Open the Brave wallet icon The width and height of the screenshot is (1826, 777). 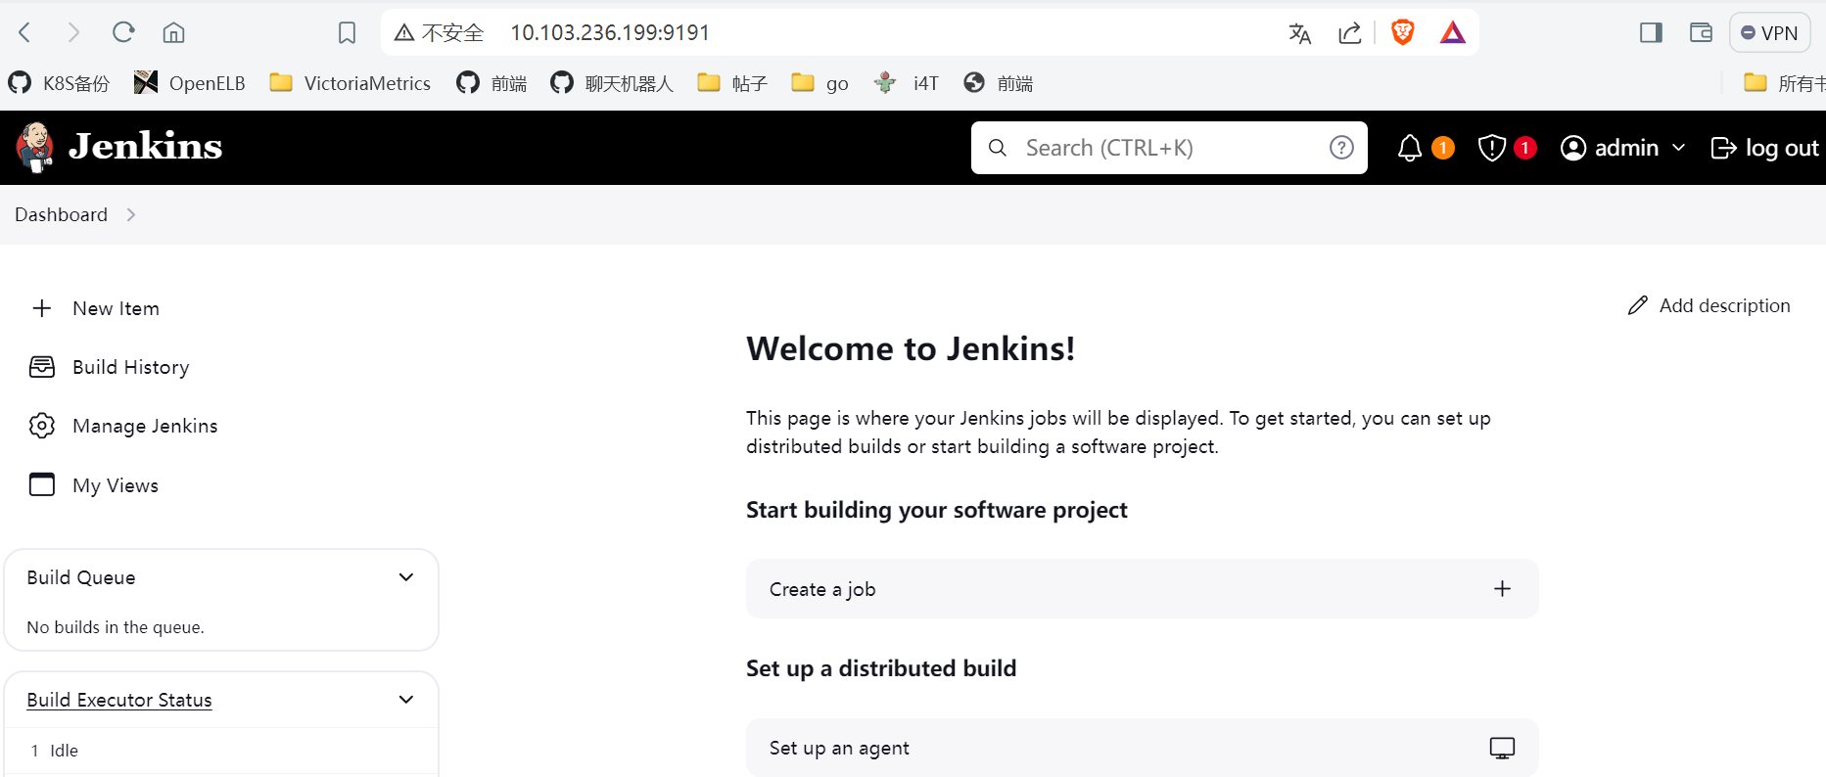[x=1701, y=33]
